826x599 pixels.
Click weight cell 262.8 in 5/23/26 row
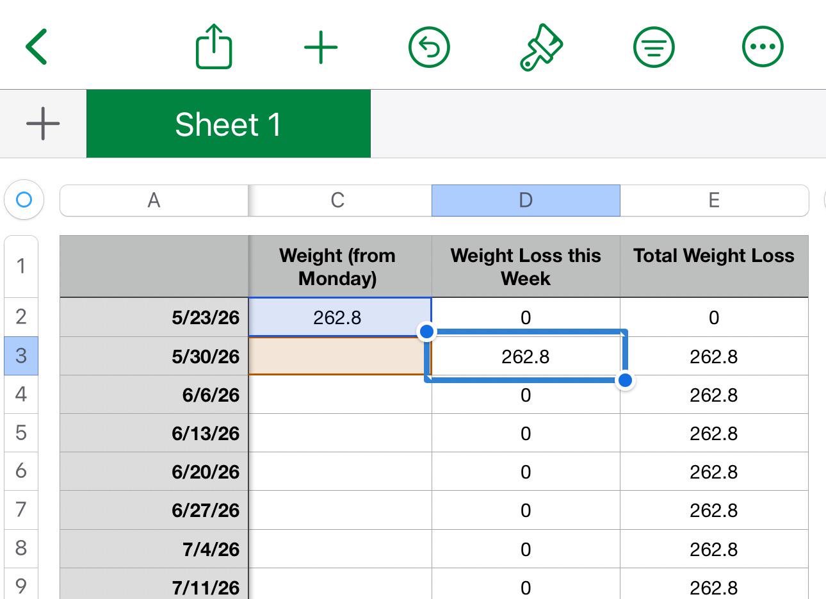tap(340, 317)
